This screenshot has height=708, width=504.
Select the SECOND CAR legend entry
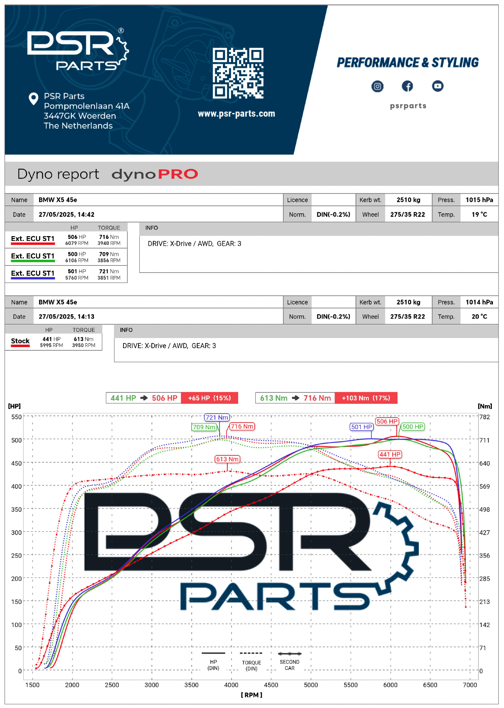point(290,661)
